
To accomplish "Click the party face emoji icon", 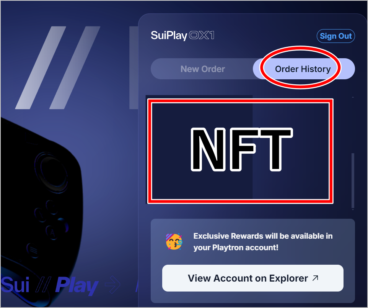I will pyautogui.click(x=174, y=241).
